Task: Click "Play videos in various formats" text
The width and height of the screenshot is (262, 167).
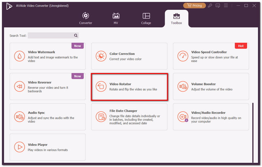Action: pos(48,150)
